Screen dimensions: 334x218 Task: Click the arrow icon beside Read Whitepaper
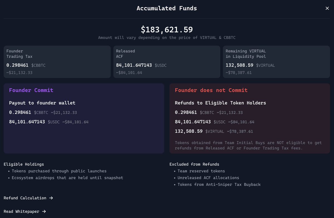[44, 212]
